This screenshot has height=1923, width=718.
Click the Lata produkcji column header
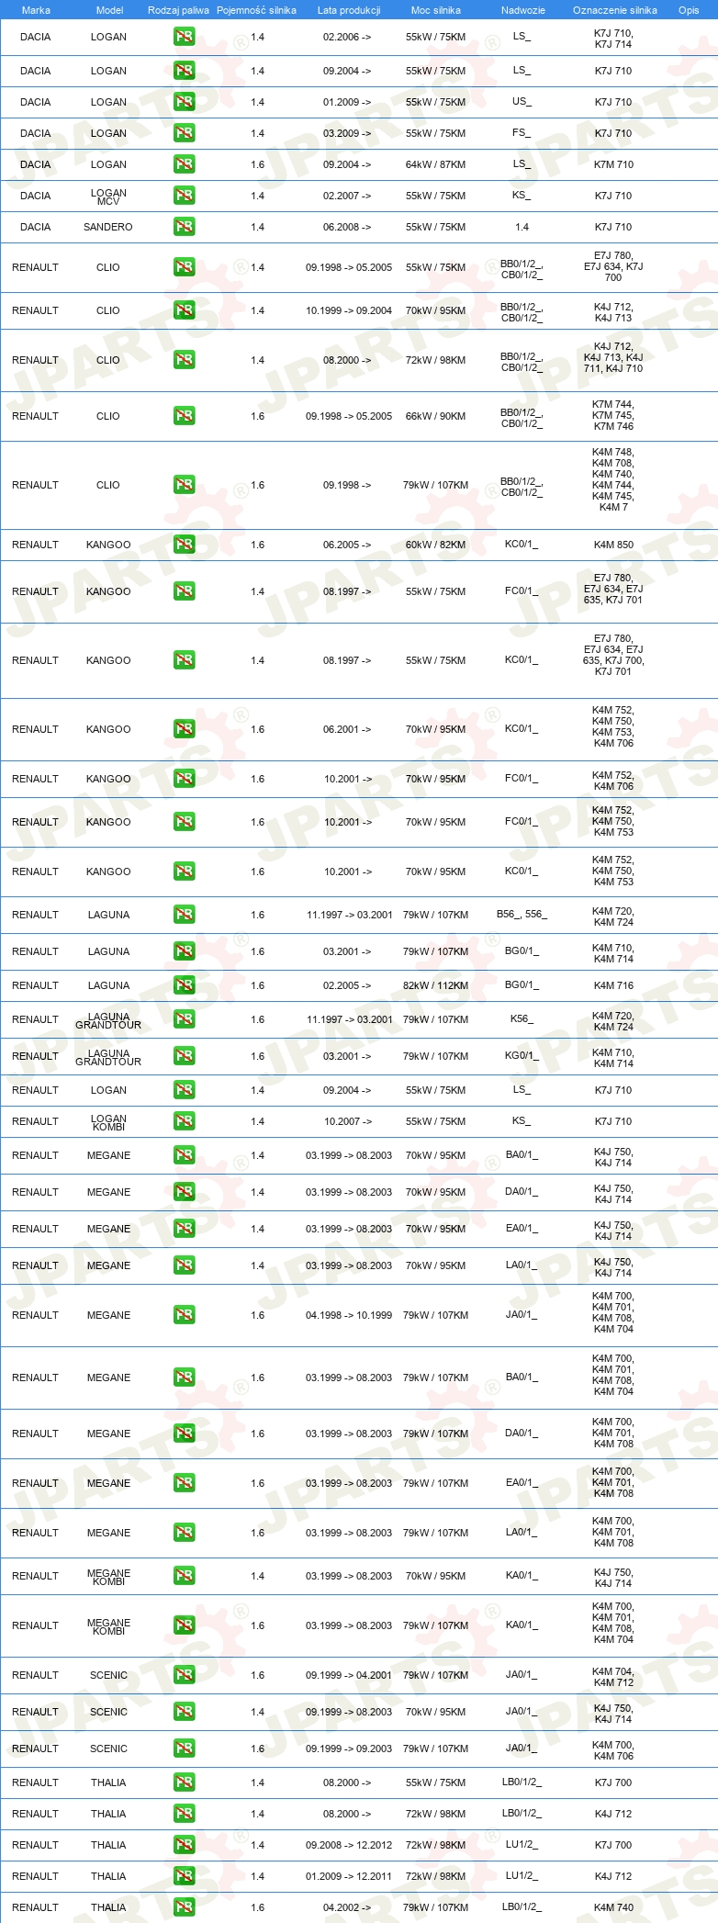pyautogui.click(x=348, y=10)
